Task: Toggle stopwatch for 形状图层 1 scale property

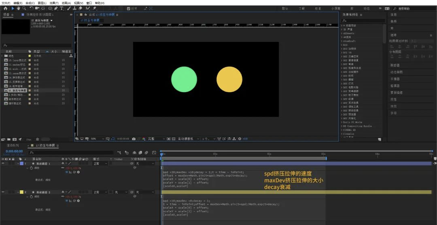Action: (x=32, y=168)
